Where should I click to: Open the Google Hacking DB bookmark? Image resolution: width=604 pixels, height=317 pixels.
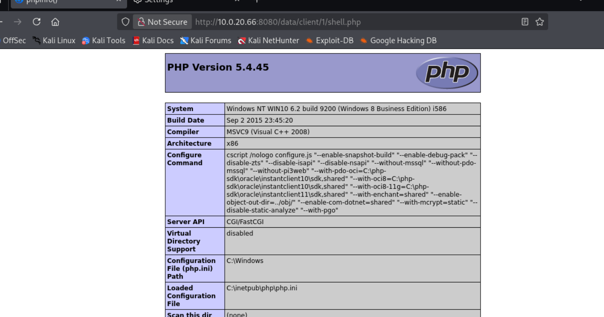[399, 41]
